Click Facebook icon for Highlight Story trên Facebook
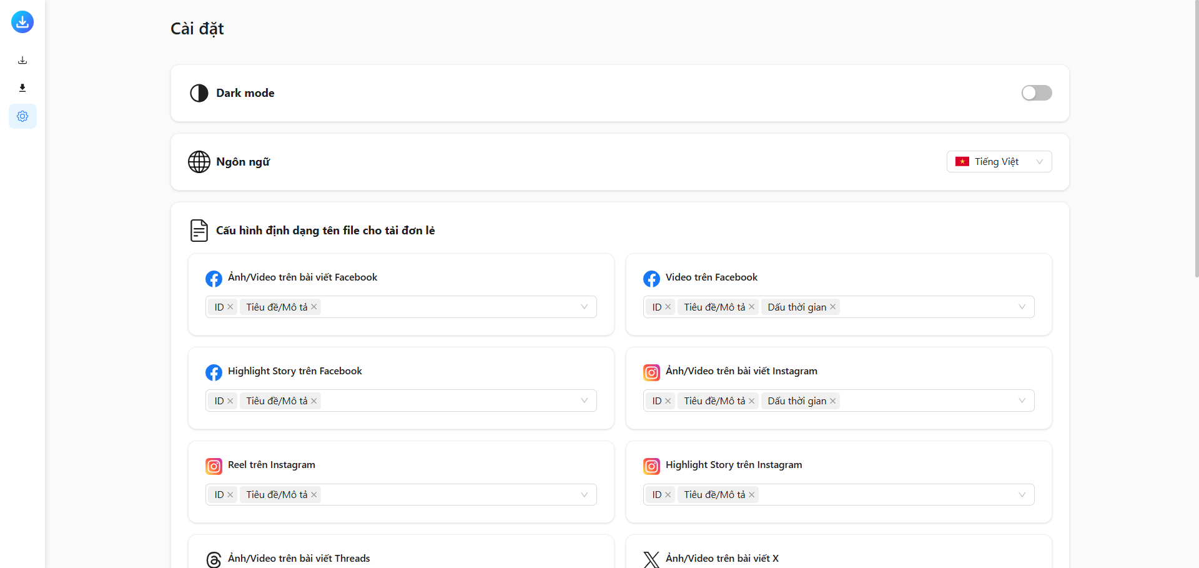The height and width of the screenshot is (568, 1199). (x=214, y=372)
